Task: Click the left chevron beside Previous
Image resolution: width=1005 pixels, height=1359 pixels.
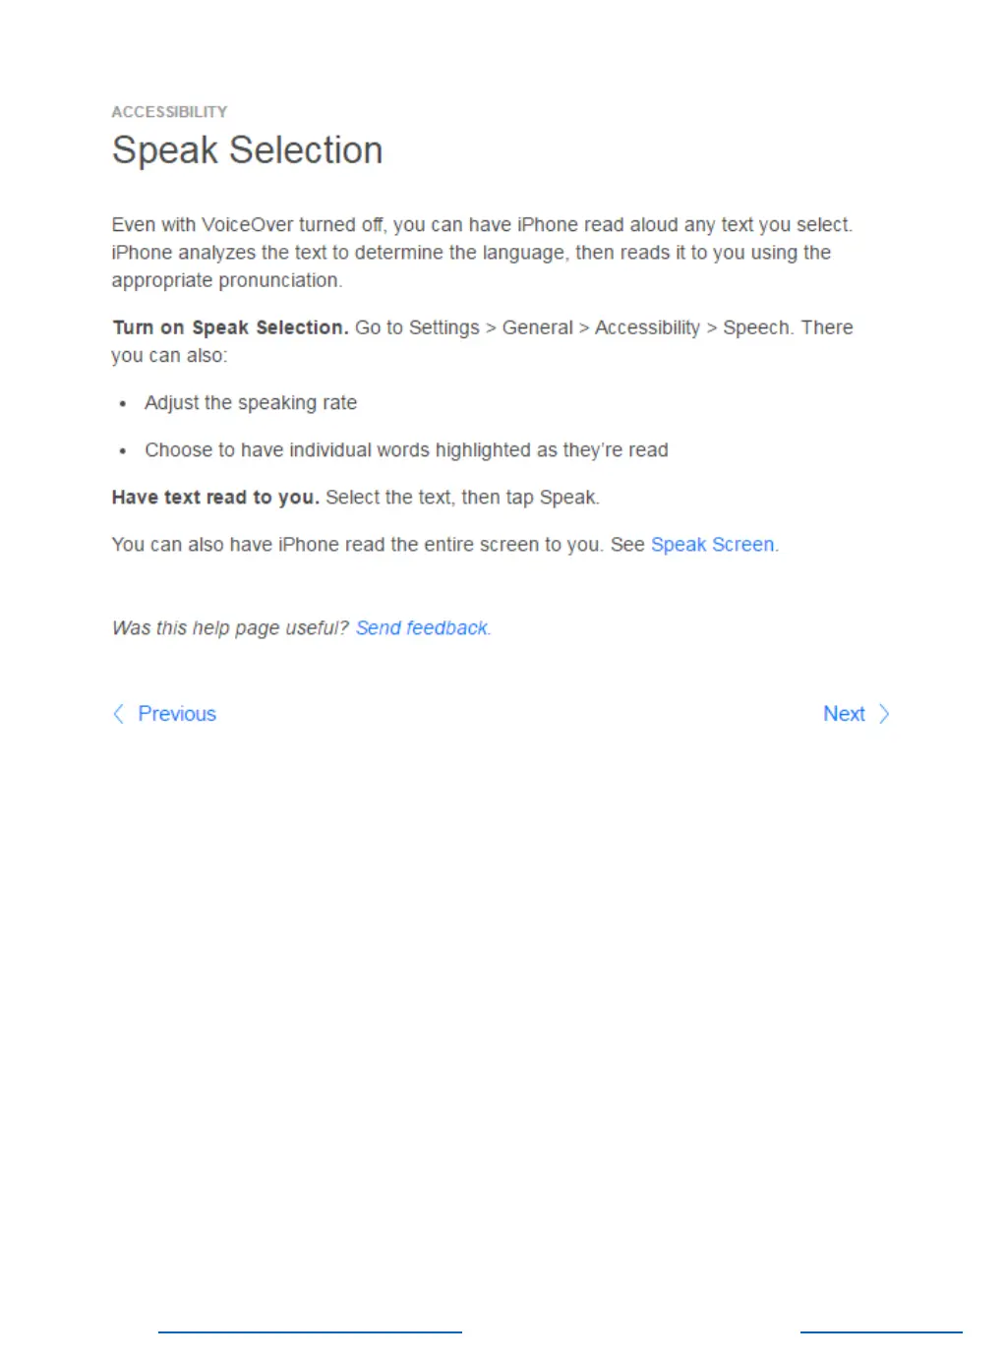Action: [118, 714]
